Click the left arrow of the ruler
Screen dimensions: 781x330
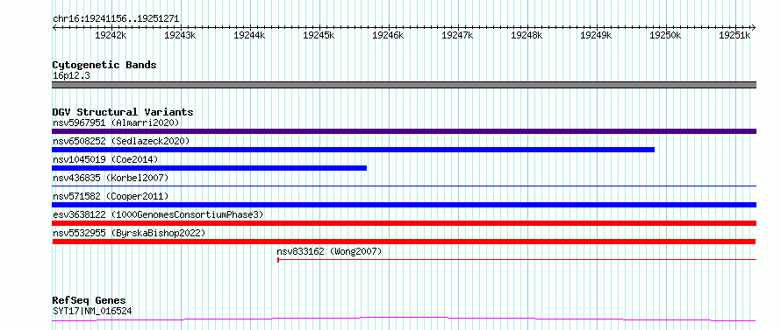click(x=54, y=28)
